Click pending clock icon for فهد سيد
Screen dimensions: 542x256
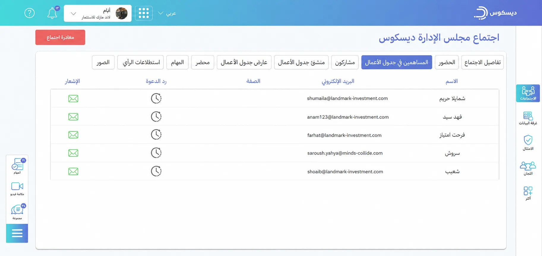coord(156,116)
